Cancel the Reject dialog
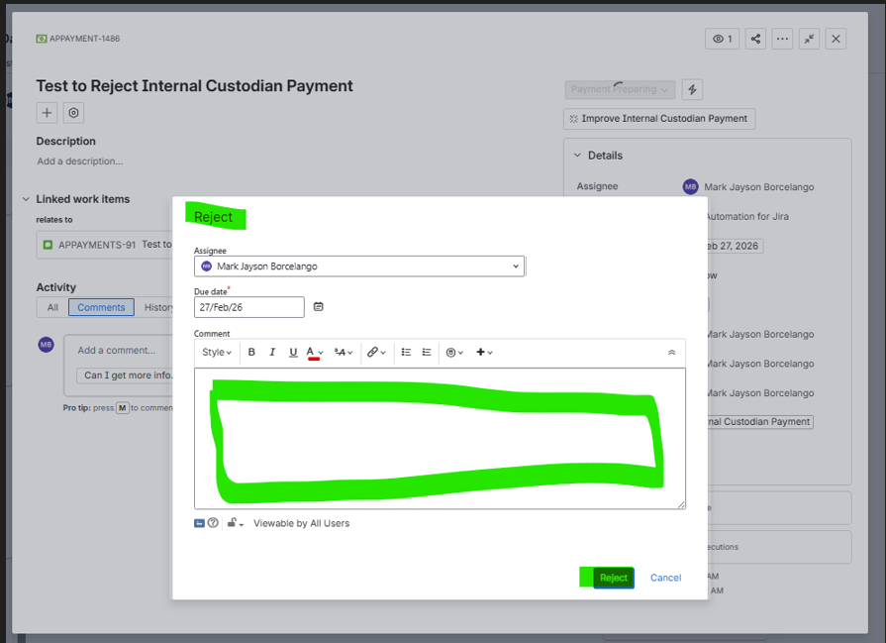The height and width of the screenshot is (643, 886). pos(665,578)
